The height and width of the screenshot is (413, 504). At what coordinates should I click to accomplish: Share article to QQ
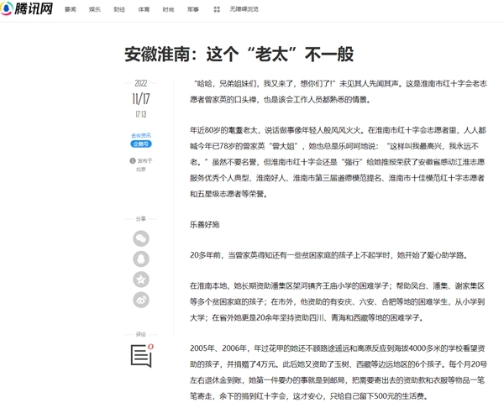pyautogui.click(x=141, y=259)
